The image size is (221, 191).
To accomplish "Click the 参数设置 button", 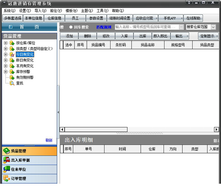I will [96, 18].
